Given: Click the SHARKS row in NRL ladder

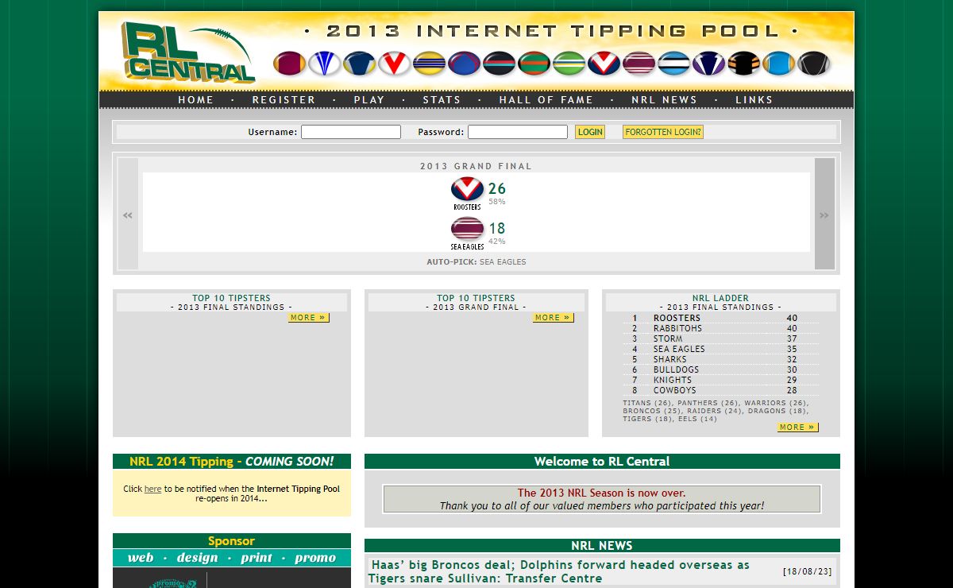Looking at the screenshot, I should [x=721, y=359].
